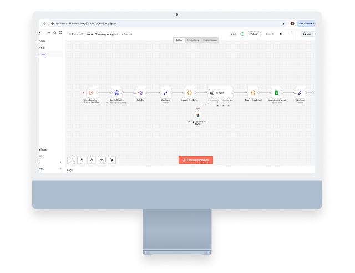Viewport: 355px width, 273px height.
Task: Select the 'When Executed by Another Workflow' trigger
Action: click(x=92, y=92)
